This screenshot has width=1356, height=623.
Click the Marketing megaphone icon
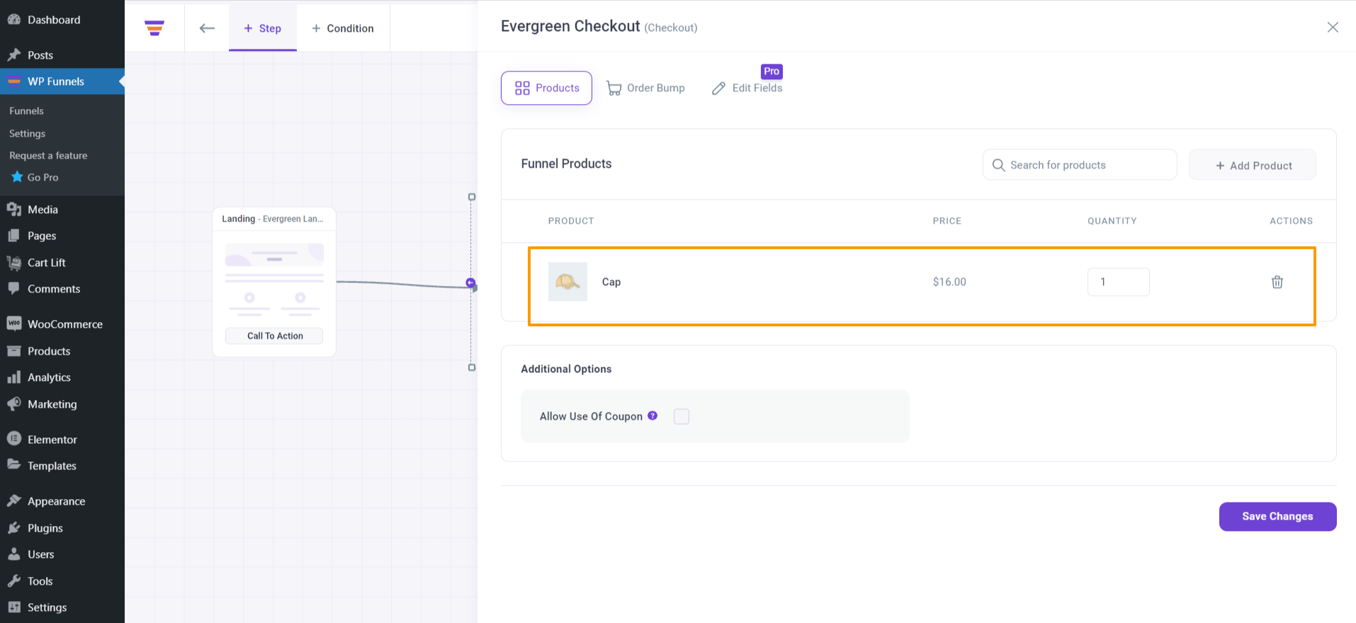[x=14, y=404]
